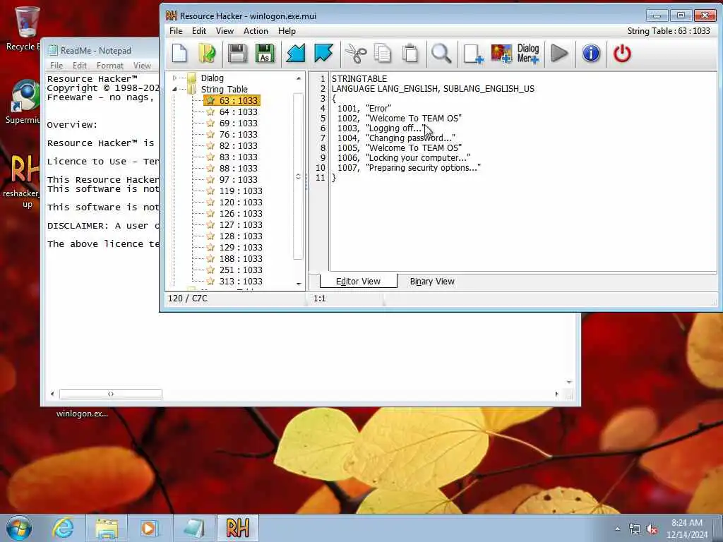Click the "Logging off..." string line
Viewport: 723px width, 542px height.
pos(380,128)
